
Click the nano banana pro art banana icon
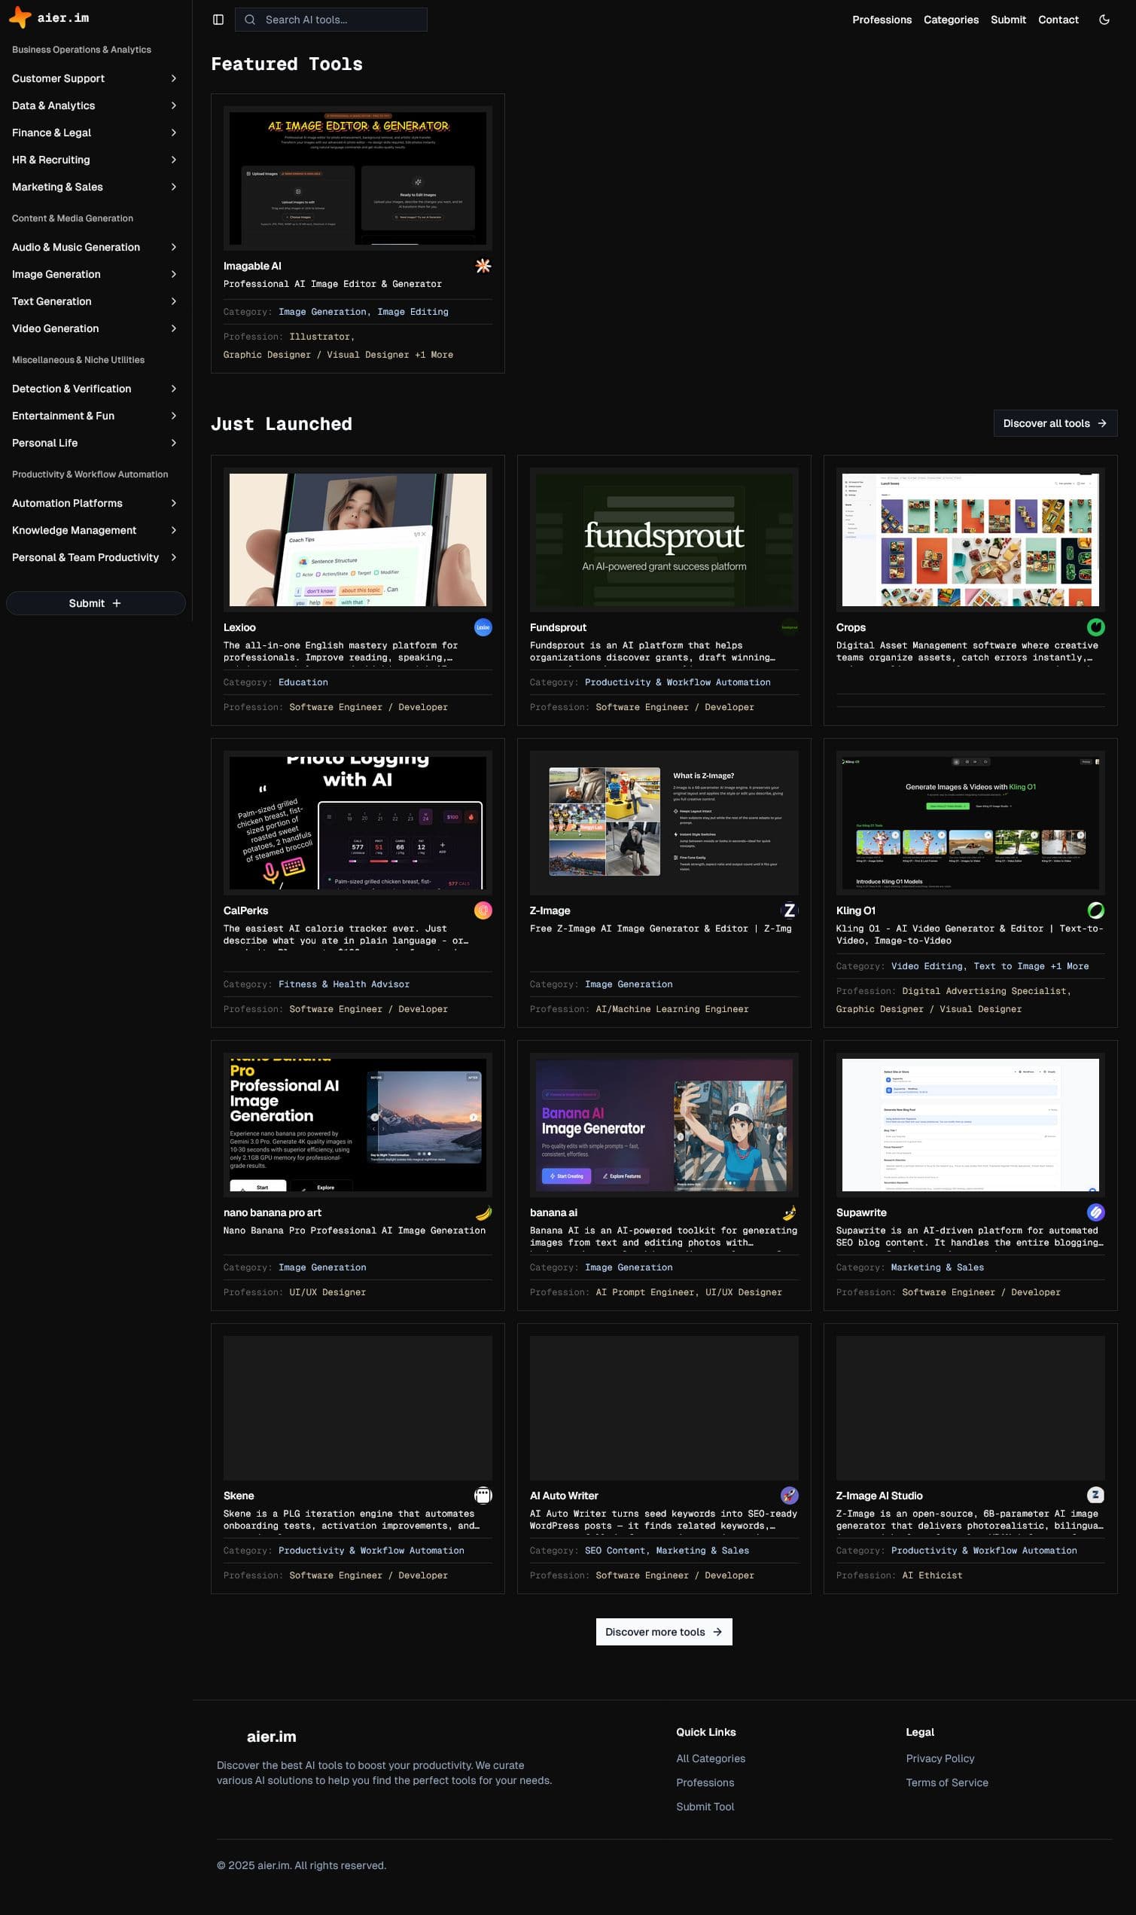click(483, 1212)
